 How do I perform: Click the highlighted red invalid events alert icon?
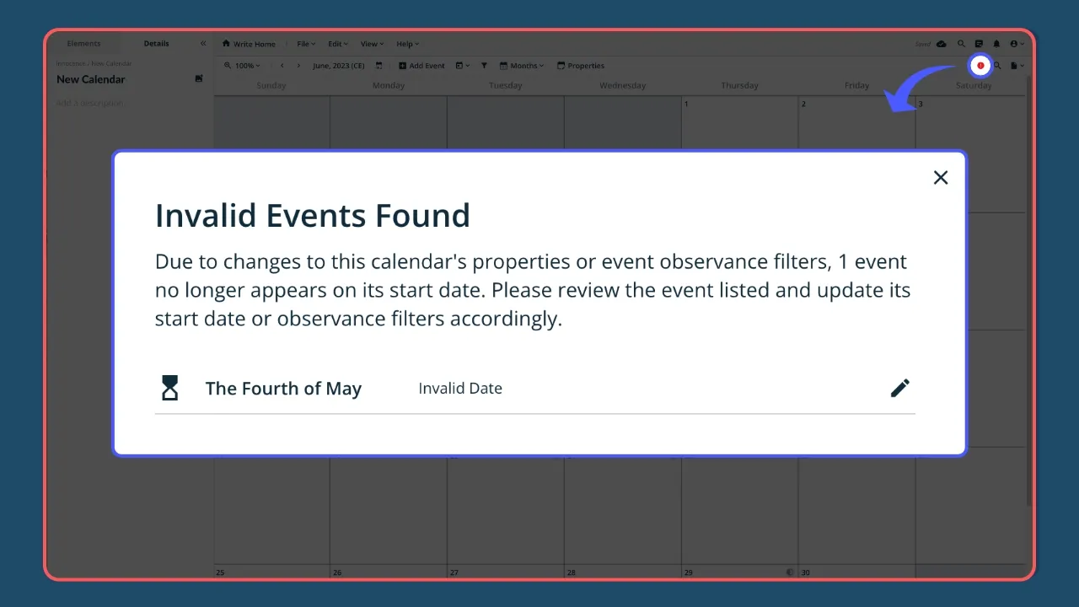pos(980,66)
